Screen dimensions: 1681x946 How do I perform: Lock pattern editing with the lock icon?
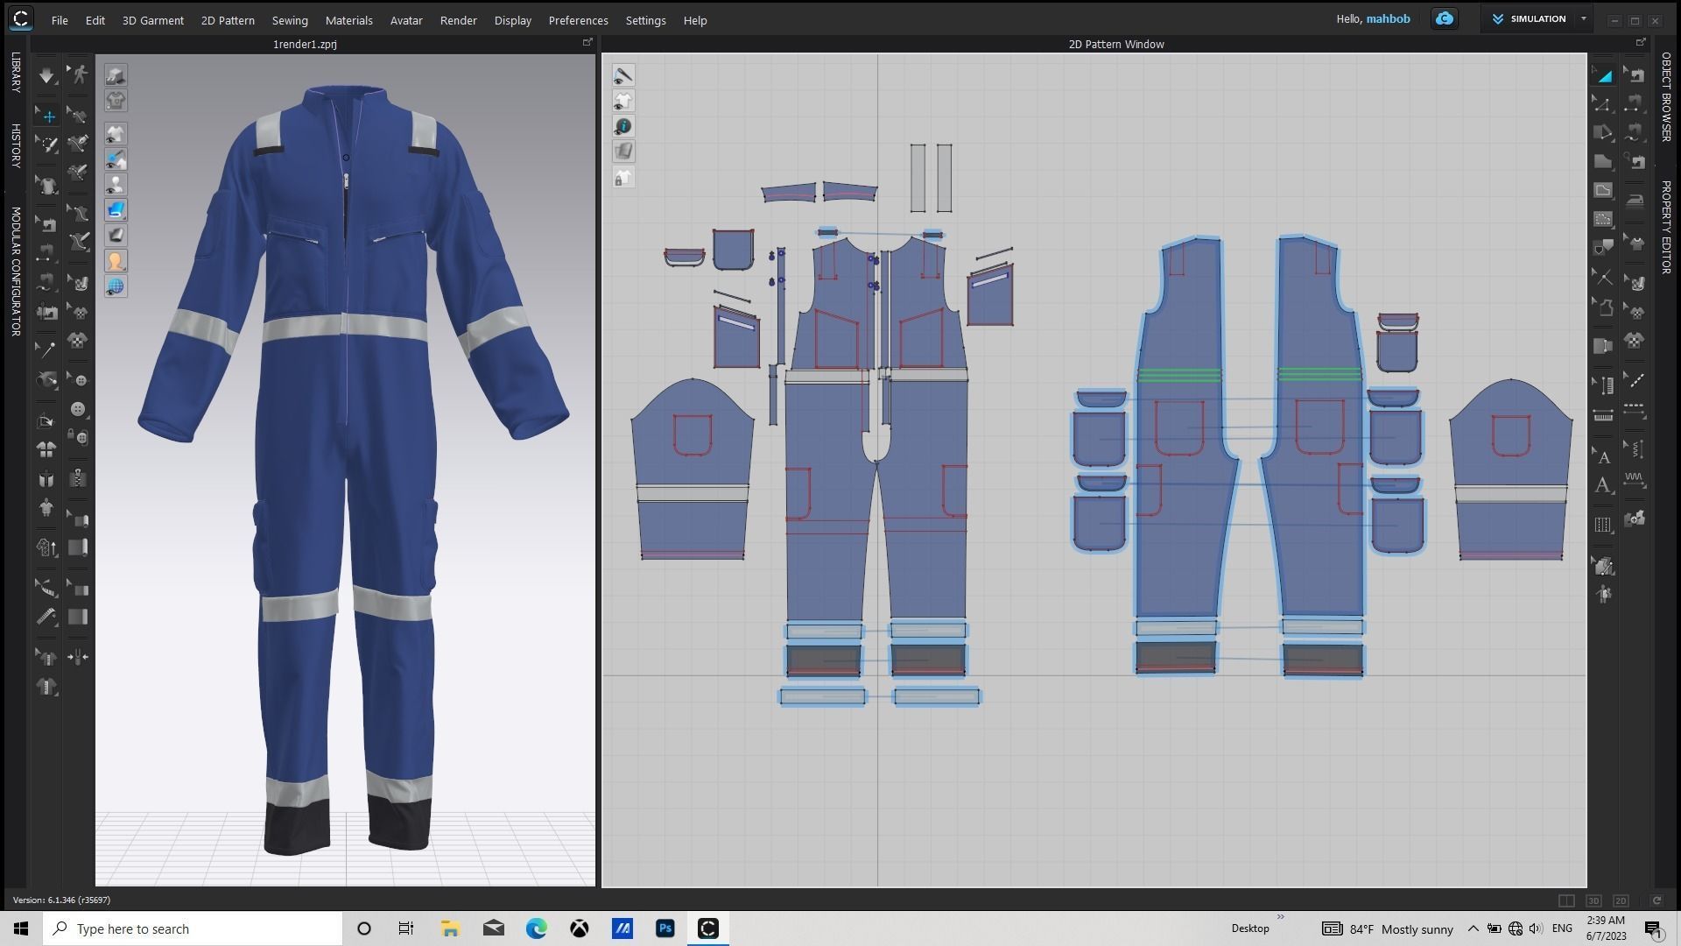pyautogui.click(x=624, y=177)
